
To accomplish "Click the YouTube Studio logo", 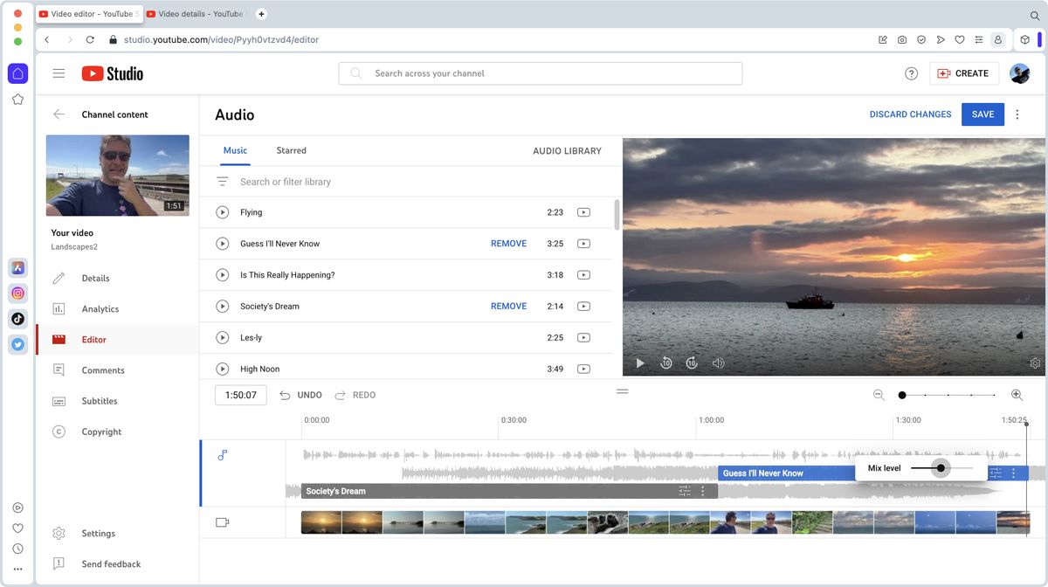I will tap(112, 73).
